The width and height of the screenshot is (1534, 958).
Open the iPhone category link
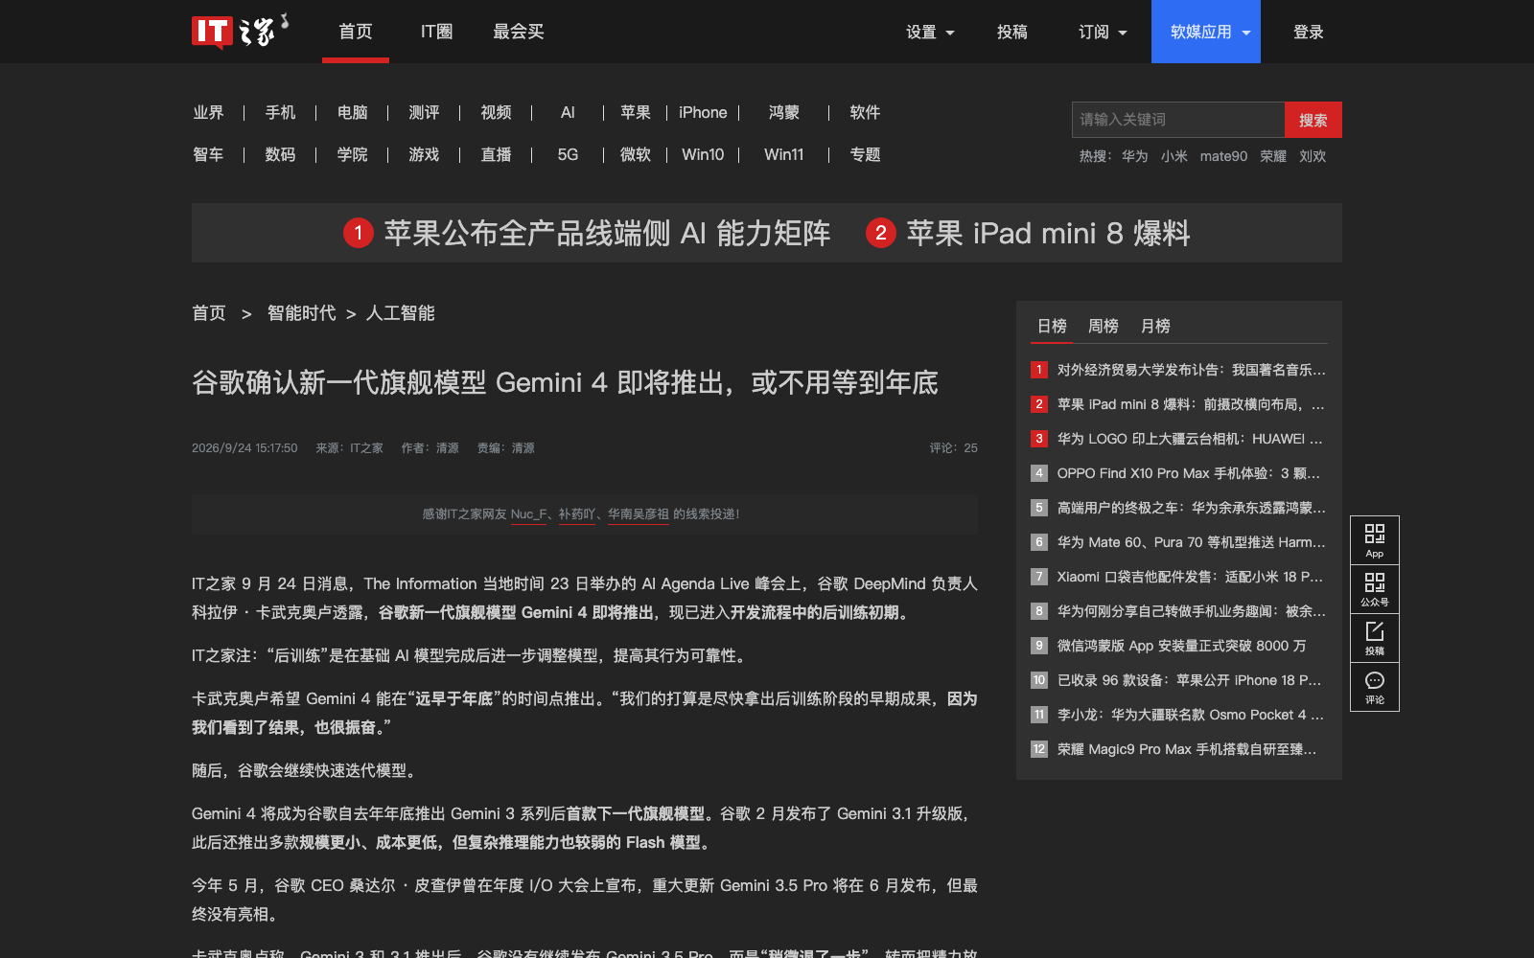703,112
